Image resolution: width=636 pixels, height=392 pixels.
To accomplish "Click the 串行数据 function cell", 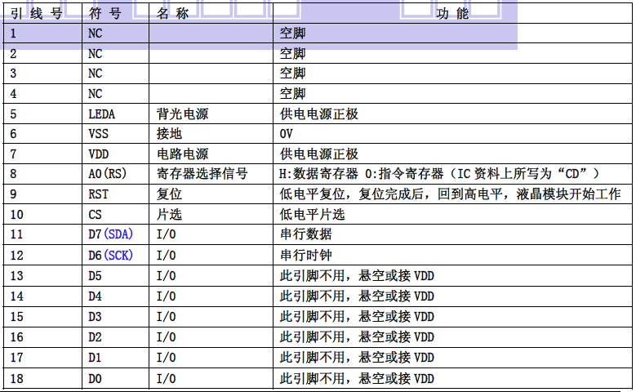I will click(305, 235).
